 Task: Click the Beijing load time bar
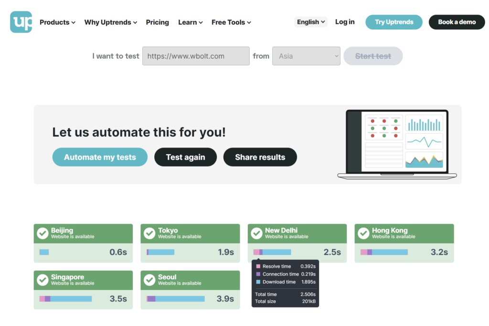click(x=44, y=252)
